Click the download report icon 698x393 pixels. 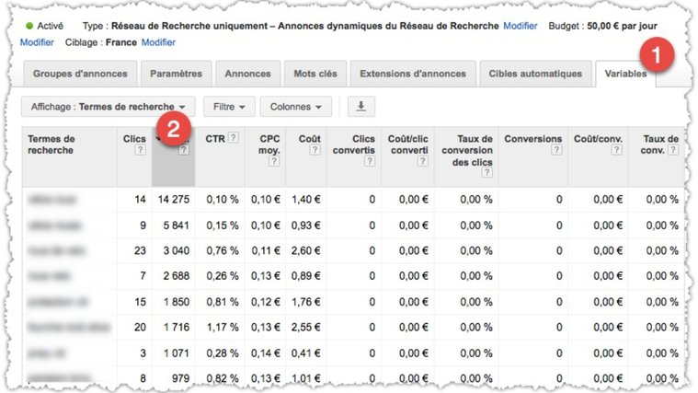click(x=360, y=107)
